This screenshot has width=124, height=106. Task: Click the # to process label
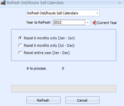36,69
